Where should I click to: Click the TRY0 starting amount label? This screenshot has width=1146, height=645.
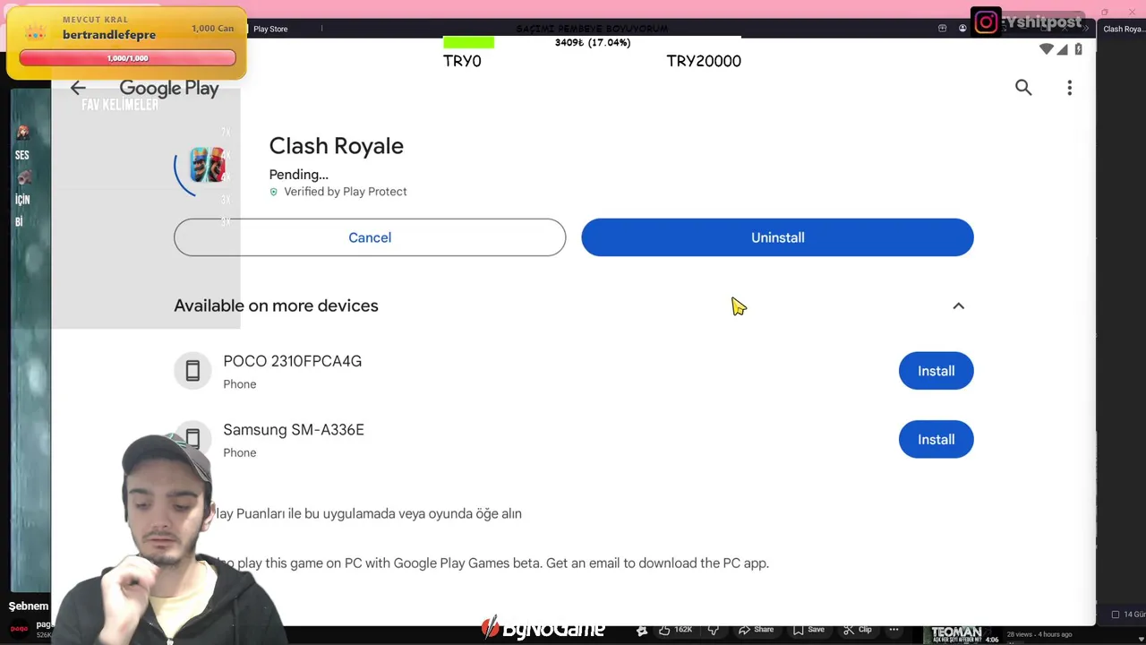(x=462, y=61)
